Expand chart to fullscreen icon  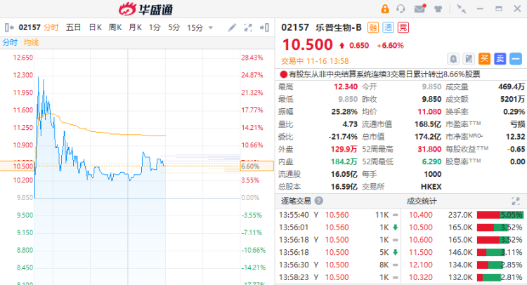point(248,27)
